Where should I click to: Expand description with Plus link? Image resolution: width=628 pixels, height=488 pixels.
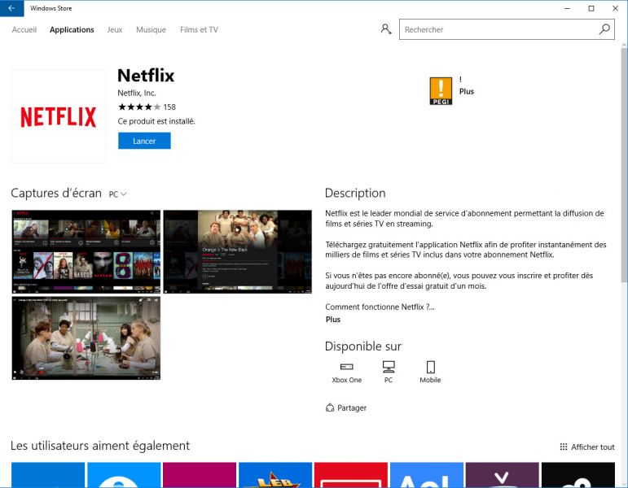[333, 319]
